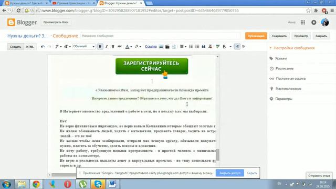This screenshot has width=336, height=189.
Task: Open the font family dropdown
Action: click(x=58, y=47)
